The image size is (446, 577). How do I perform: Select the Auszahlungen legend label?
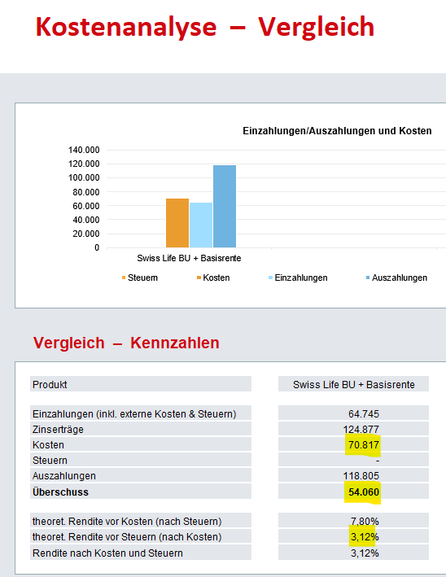coord(400,278)
